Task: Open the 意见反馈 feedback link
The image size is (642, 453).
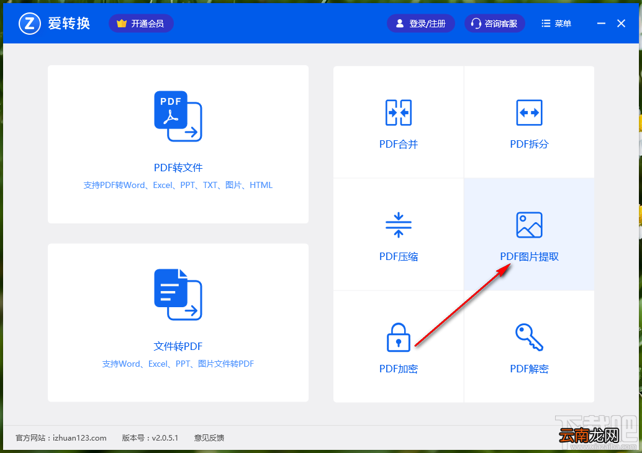Action: click(209, 438)
